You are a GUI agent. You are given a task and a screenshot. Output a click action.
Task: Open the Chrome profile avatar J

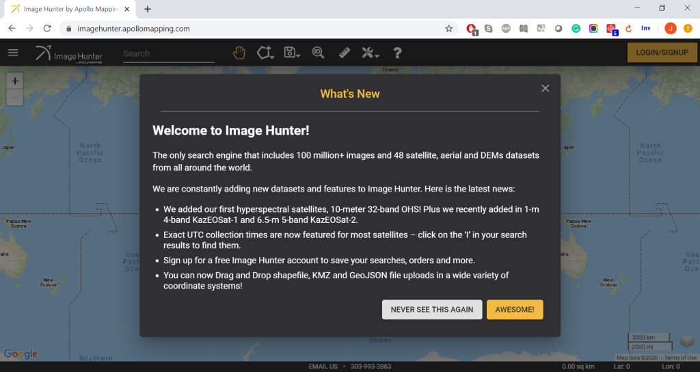[670, 29]
